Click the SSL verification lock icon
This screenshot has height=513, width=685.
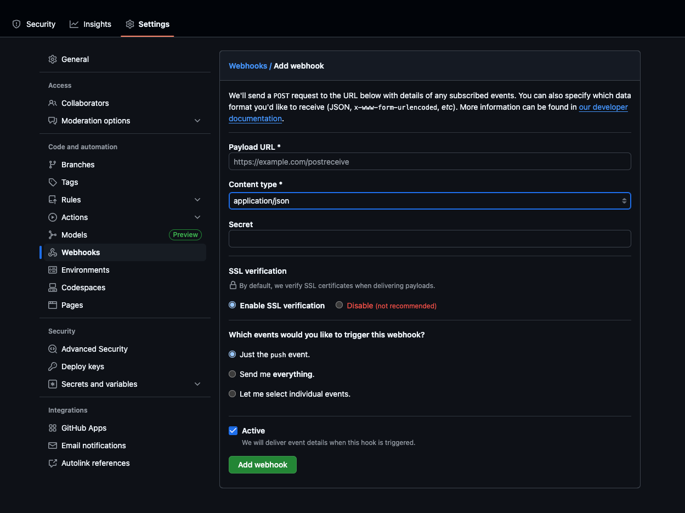coord(233,285)
